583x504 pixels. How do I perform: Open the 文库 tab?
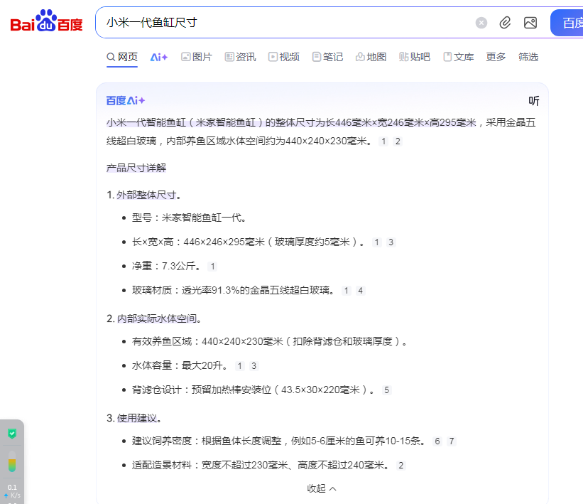[x=459, y=57]
